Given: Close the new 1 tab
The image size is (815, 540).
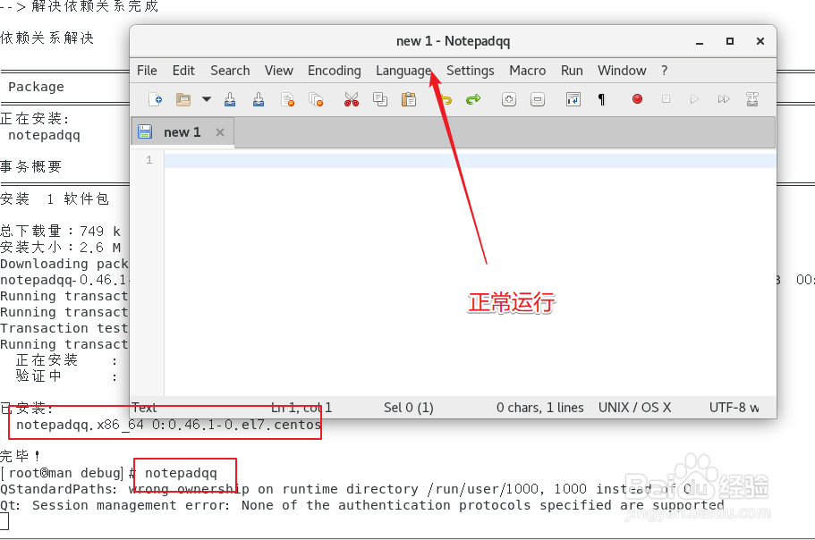Looking at the screenshot, I should coord(220,132).
